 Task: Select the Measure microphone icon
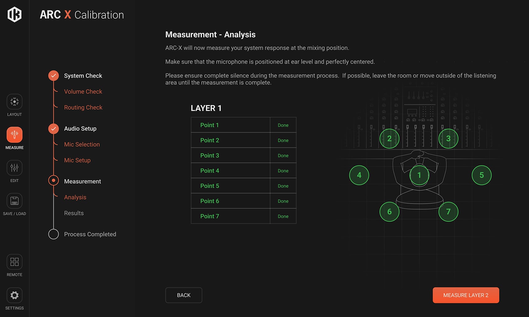(14, 135)
